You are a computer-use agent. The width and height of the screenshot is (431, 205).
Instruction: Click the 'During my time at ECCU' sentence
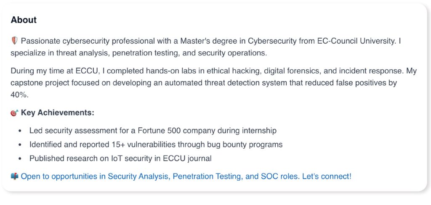tap(51, 71)
